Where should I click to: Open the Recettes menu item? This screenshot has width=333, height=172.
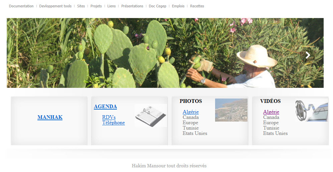(x=197, y=6)
